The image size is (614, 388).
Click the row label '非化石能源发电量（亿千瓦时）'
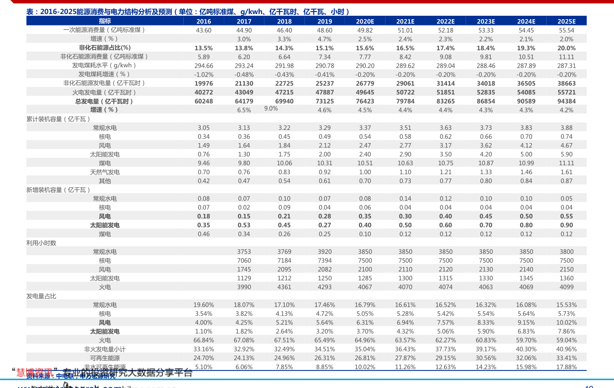tap(105, 83)
